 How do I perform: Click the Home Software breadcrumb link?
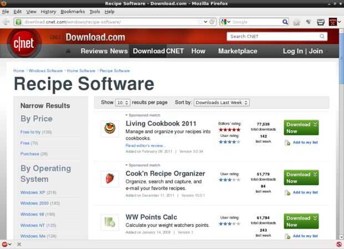[81, 71]
